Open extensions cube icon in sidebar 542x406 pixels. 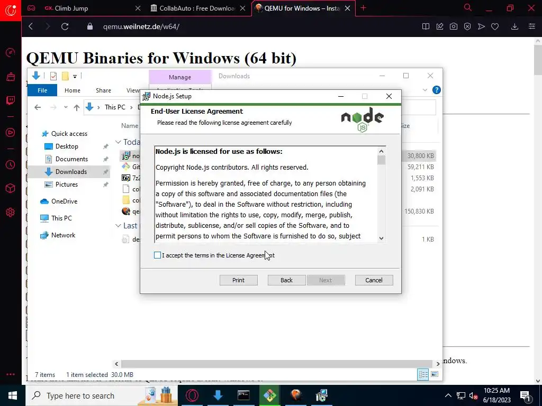(x=11, y=188)
